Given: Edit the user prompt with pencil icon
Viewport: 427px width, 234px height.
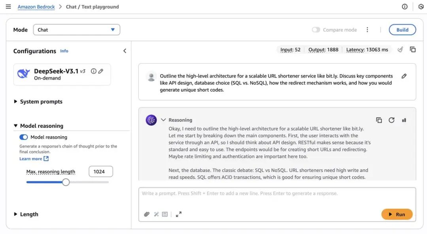Looking at the screenshot, I should tap(404, 76).
